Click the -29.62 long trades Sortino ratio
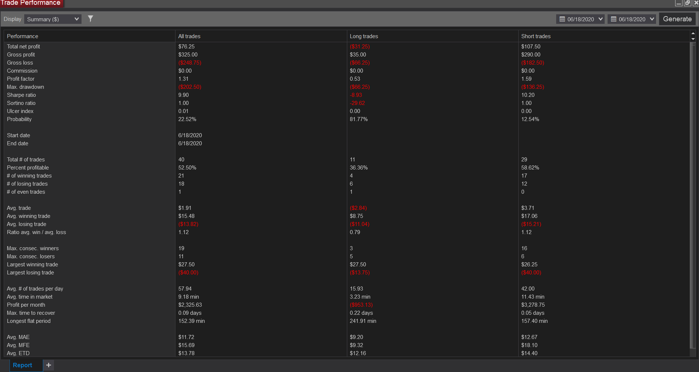This screenshot has width=699, height=372. tap(358, 103)
